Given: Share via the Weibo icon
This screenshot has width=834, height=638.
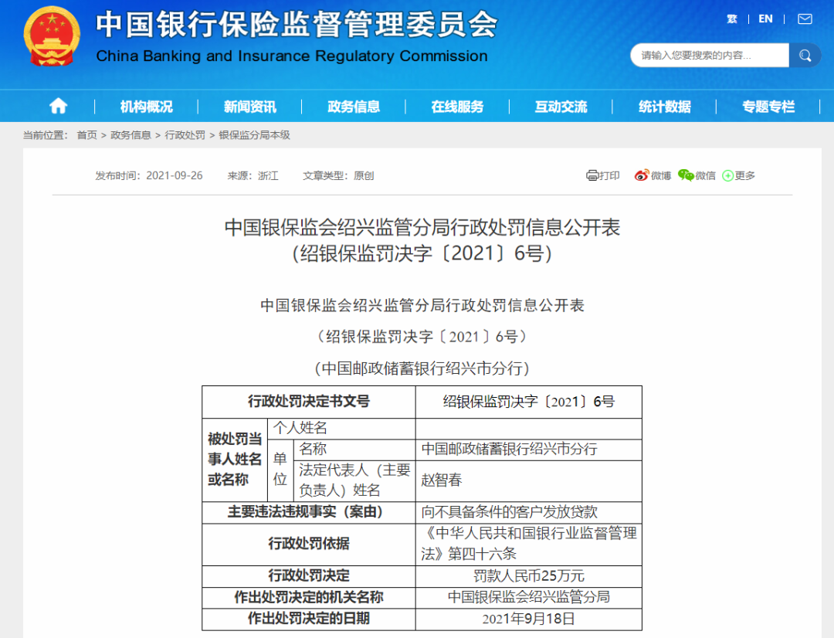Looking at the screenshot, I should click(642, 175).
